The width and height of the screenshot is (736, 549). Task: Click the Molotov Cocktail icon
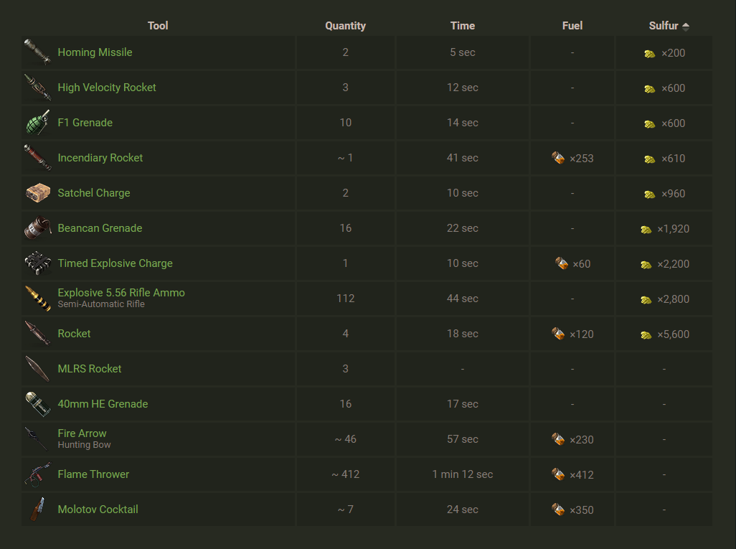pyautogui.click(x=37, y=510)
